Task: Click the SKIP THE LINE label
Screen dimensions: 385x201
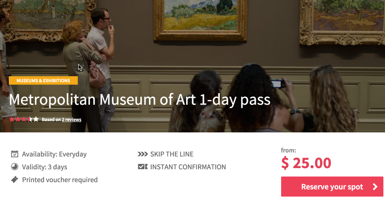Action: 172,154
